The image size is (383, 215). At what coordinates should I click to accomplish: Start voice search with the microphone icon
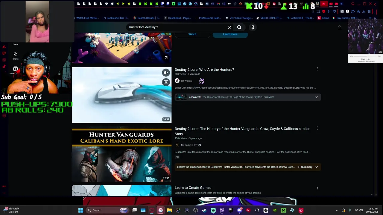point(253,27)
